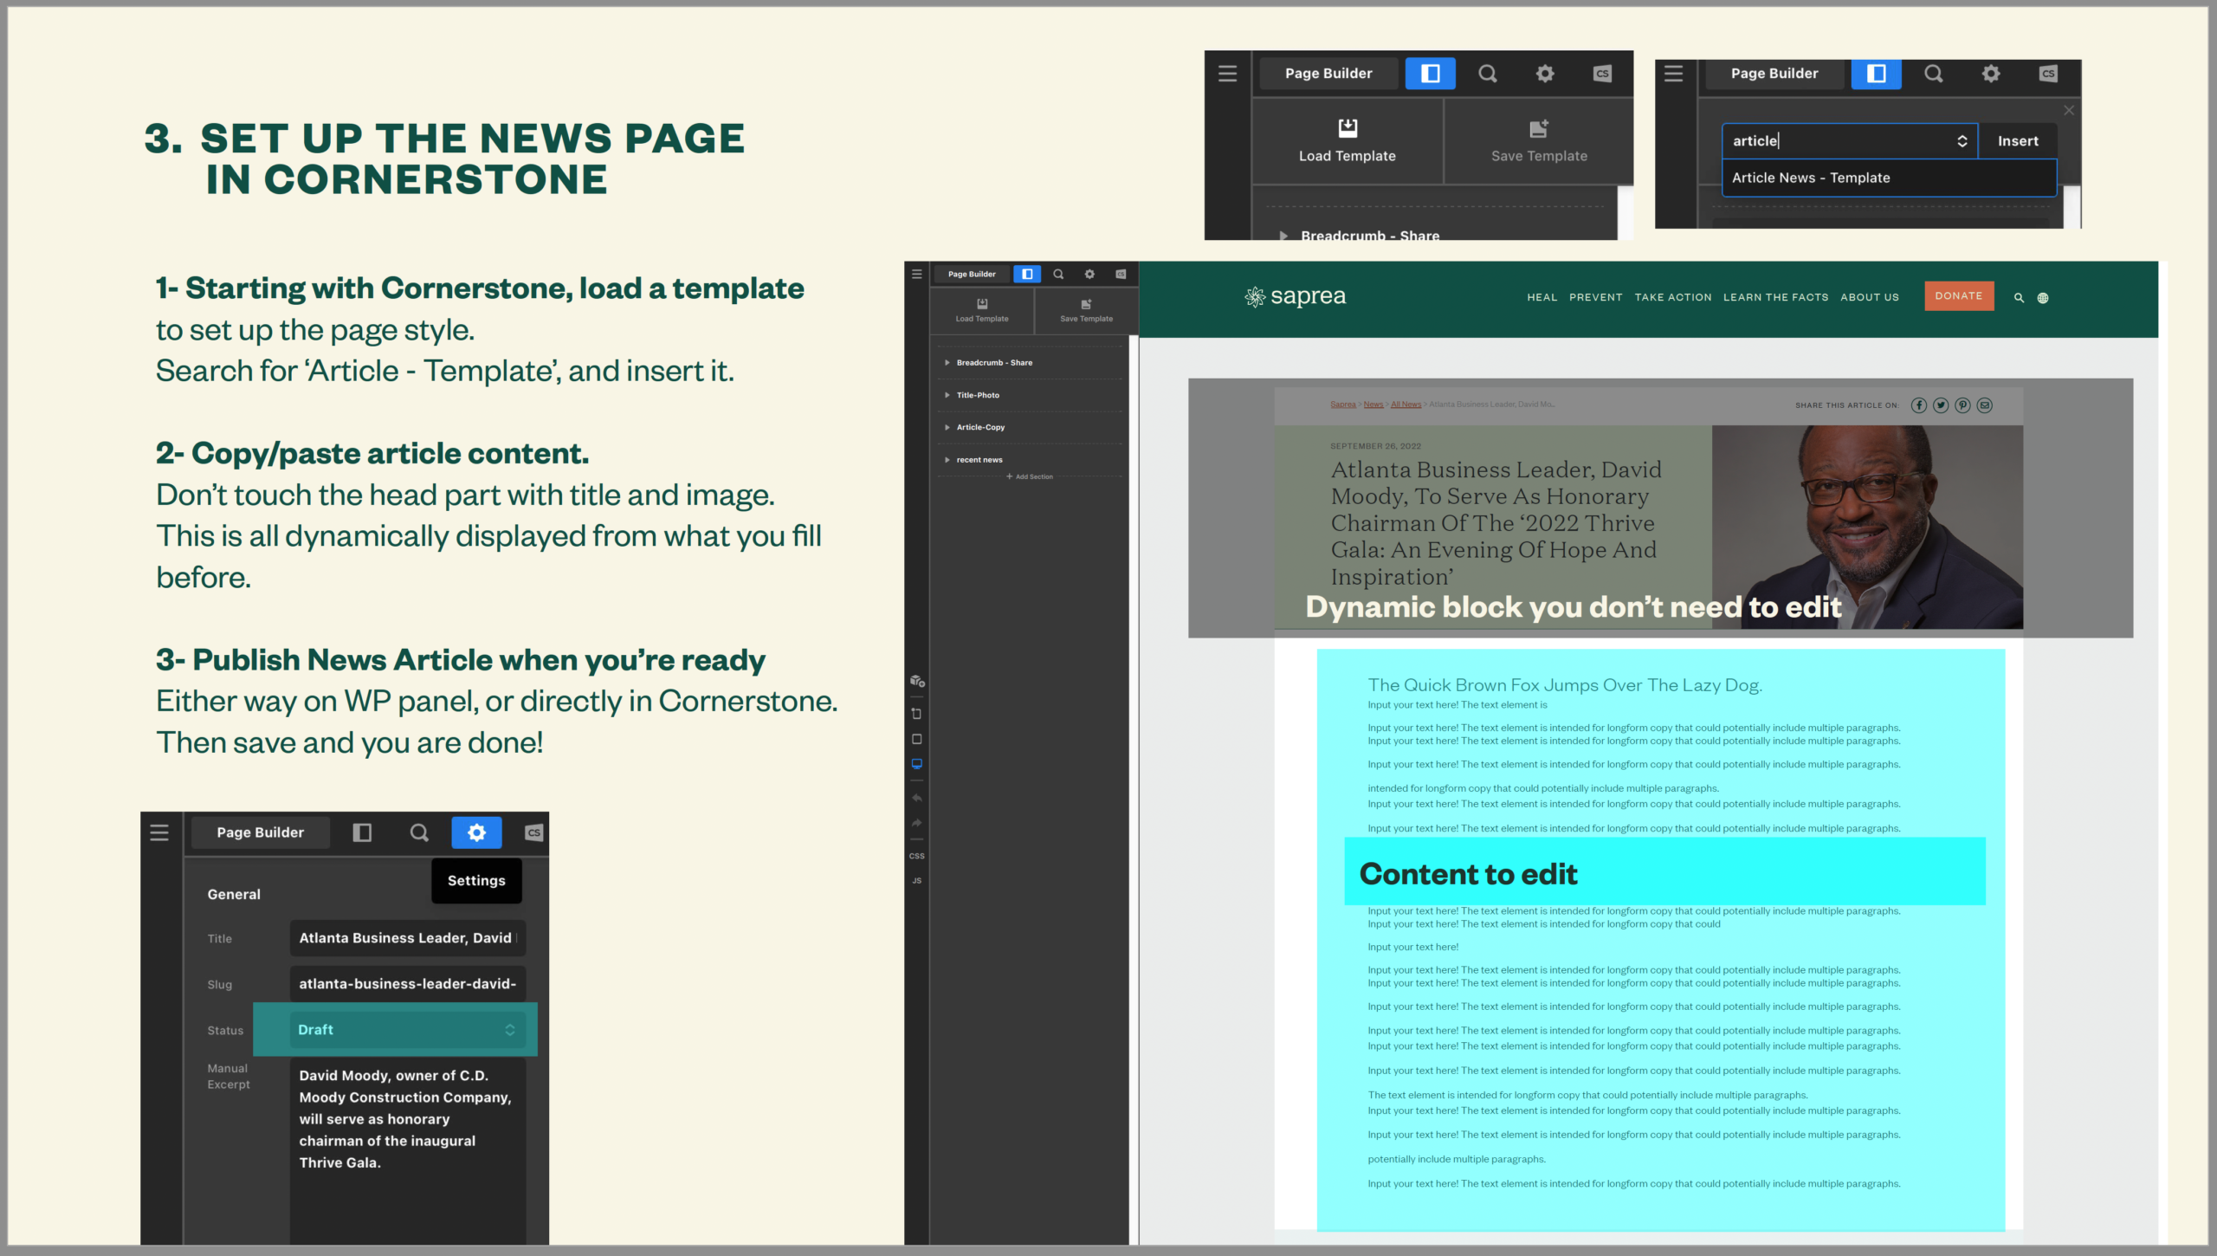This screenshot has width=2217, height=1256.
Task: Toggle blue outline panel icon in main editor
Action: click(1027, 274)
